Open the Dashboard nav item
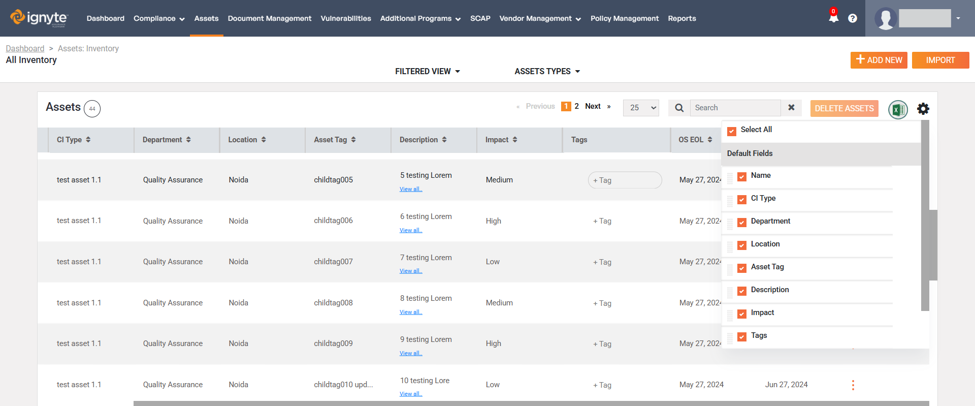The height and width of the screenshot is (406, 975). [106, 18]
